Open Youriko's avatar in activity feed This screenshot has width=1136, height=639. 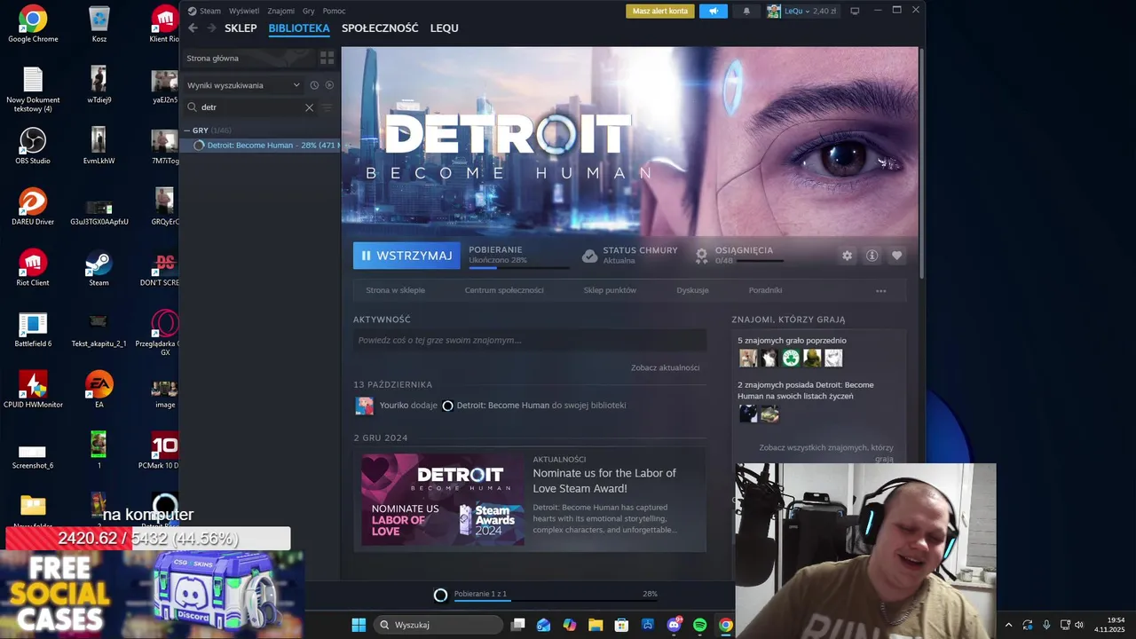[364, 406]
